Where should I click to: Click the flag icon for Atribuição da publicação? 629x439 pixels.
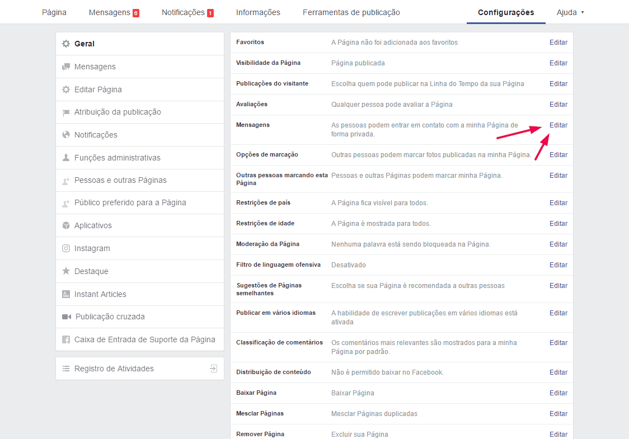[x=66, y=112]
